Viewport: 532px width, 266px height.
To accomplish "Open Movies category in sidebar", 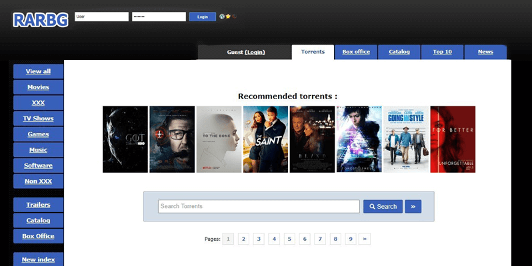I will tap(39, 87).
